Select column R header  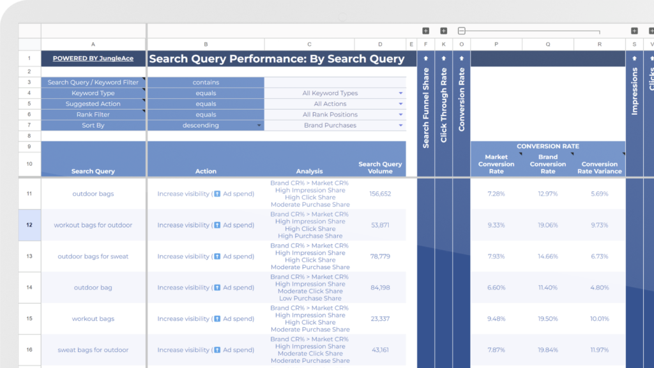point(600,44)
